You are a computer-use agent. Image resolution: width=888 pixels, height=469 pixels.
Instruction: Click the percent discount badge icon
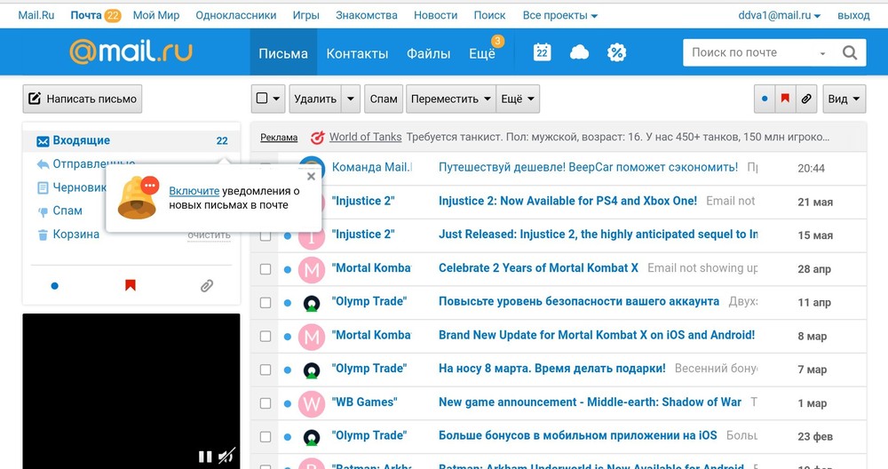pos(616,52)
